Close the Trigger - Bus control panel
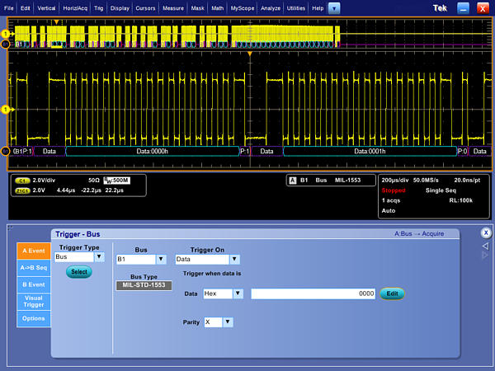 point(486,233)
